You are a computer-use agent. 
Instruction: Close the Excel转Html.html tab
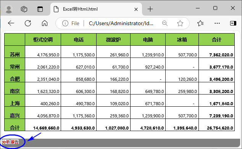coord(136,10)
